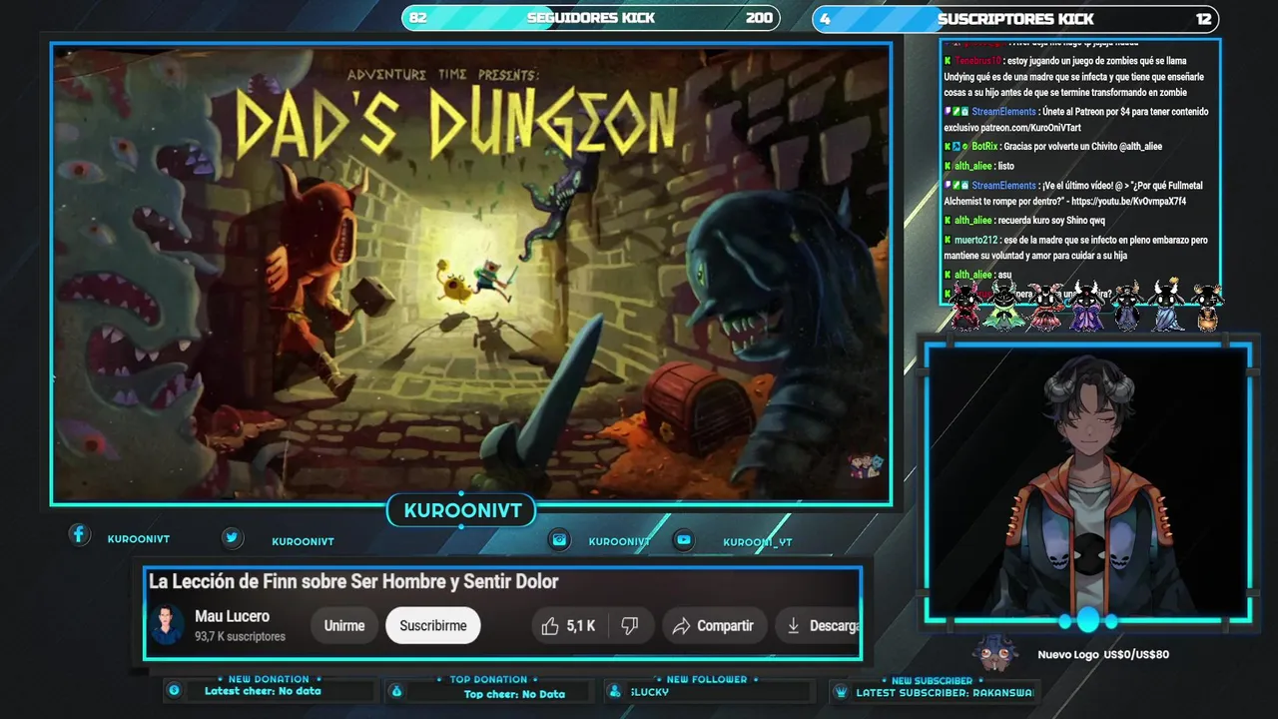Click the "93,7 K suscriptores" text
Viewport: 1278px width, 719px height.
click(240, 637)
